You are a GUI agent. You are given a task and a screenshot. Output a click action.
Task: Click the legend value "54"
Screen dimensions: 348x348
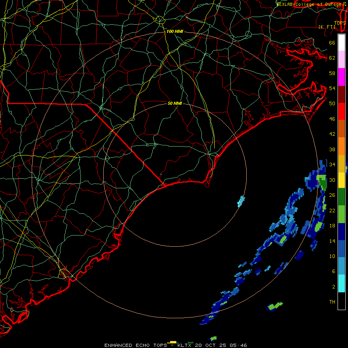click(x=332, y=88)
